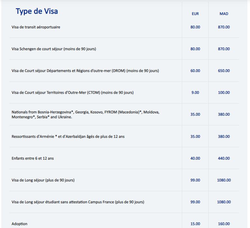Click the 60.00 EUR price for DROM
This screenshot has width=250, height=228.
coord(195,71)
